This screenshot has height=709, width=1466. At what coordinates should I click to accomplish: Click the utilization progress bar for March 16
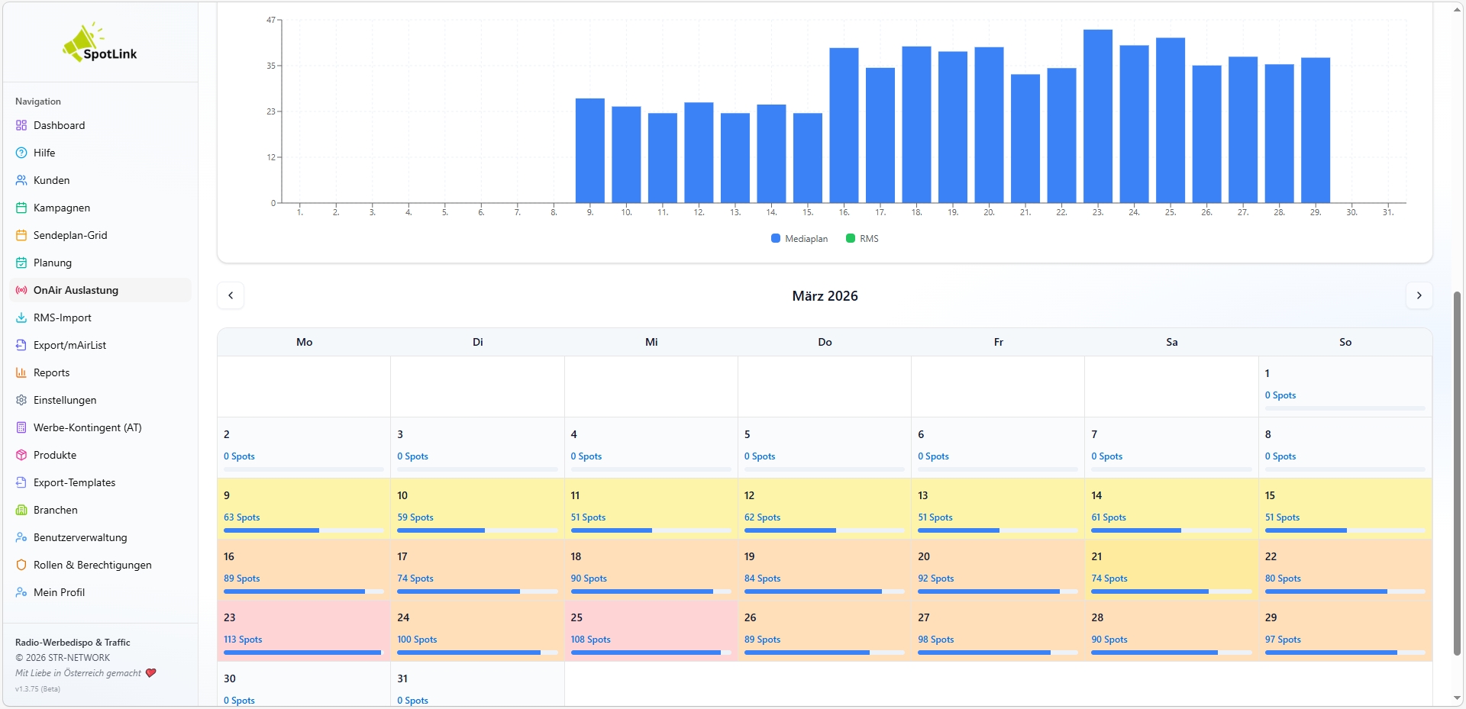click(x=303, y=591)
